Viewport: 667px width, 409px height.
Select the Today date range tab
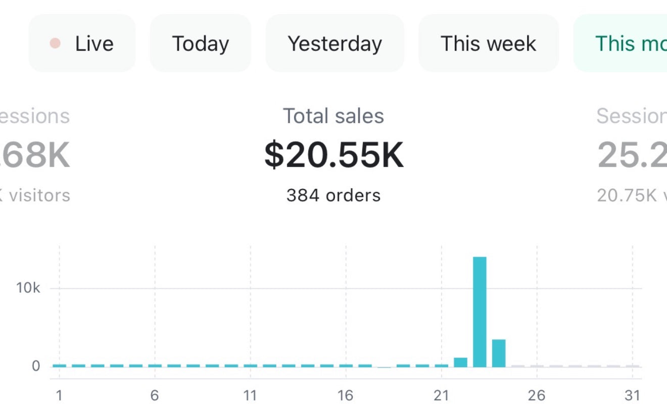point(200,43)
